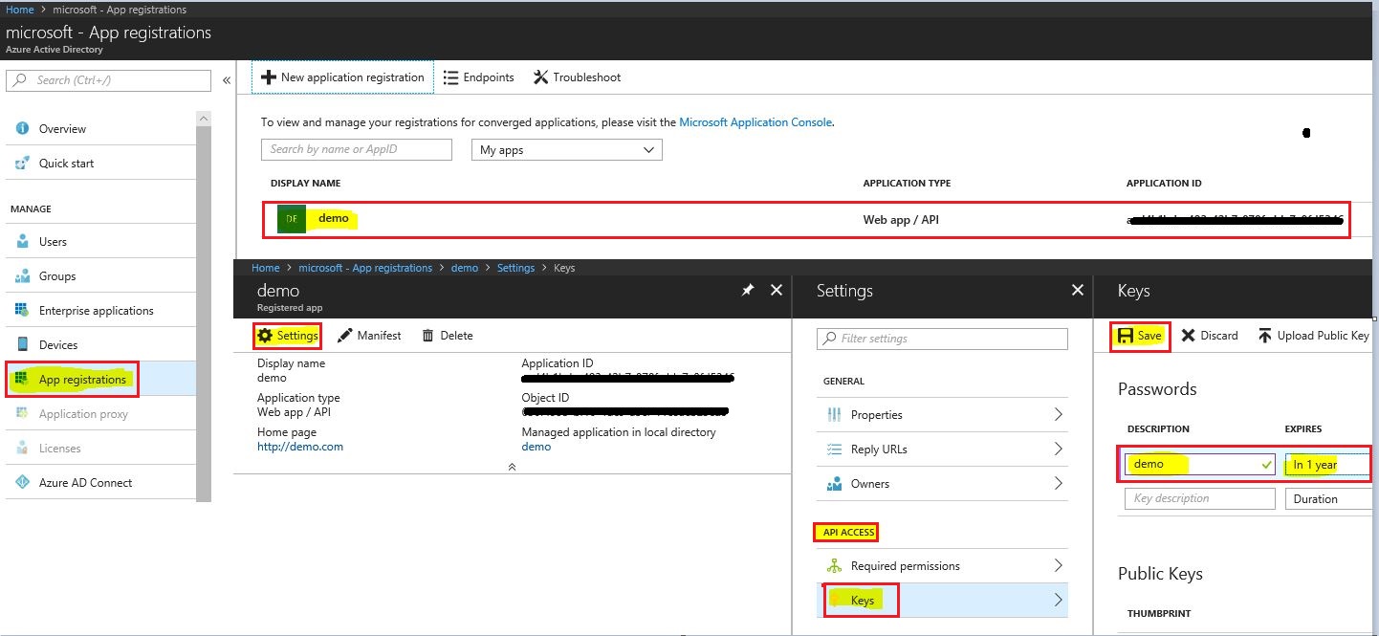Click the APPLICATION ID column header

1164,183
